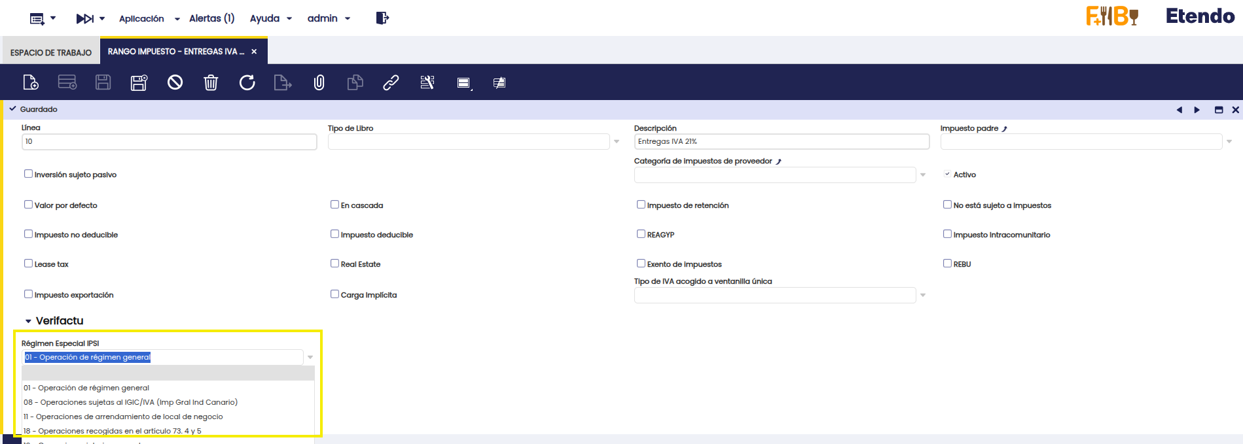Click the delete trash can icon
This screenshot has height=444, width=1243.
[211, 82]
